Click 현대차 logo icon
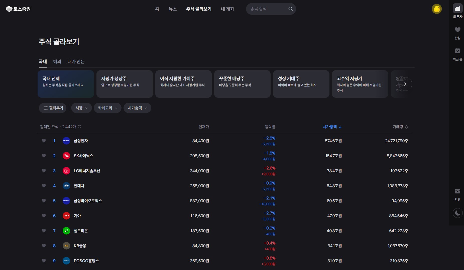Image resolution: width=464 pixels, height=270 pixels. 66,186
